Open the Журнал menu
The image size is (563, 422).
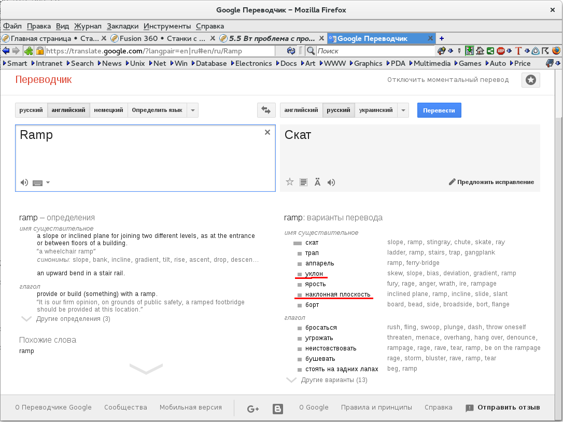click(88, 26)
